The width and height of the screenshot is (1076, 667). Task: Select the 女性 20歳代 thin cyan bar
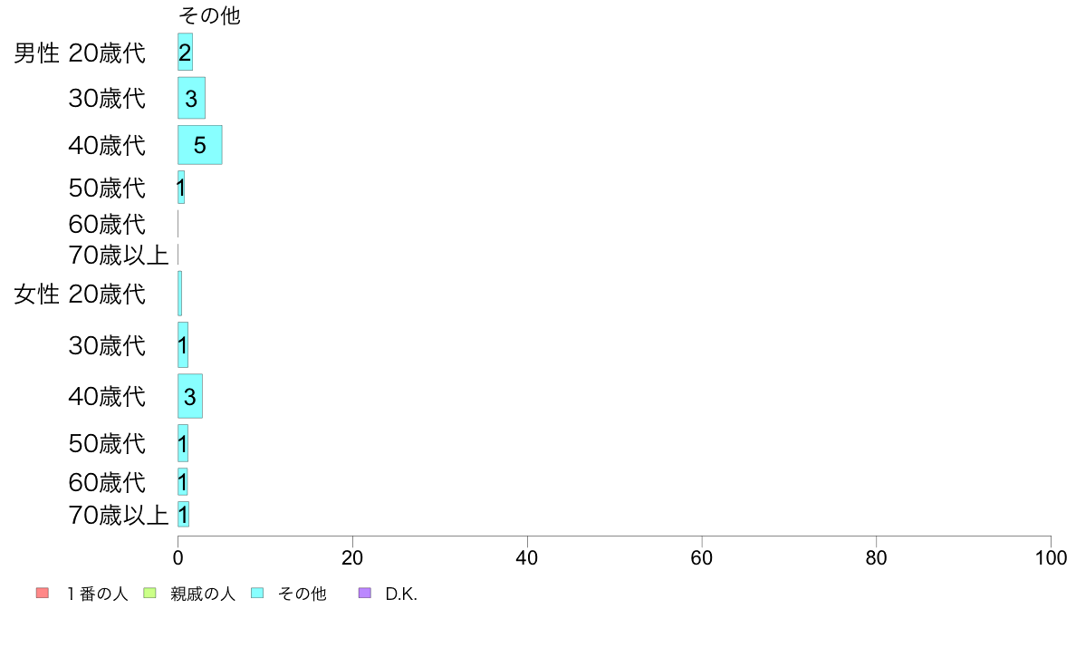coord(180,294)
